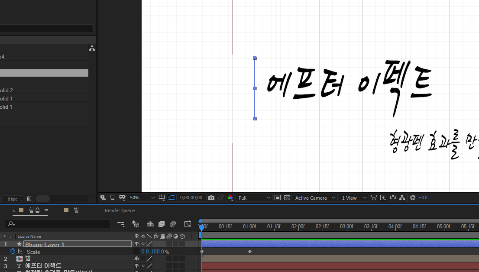Viewport: 479px width, 272px height.
Task: Click the 0;00;00;00 current time field
Action: (x=191, y=198)
